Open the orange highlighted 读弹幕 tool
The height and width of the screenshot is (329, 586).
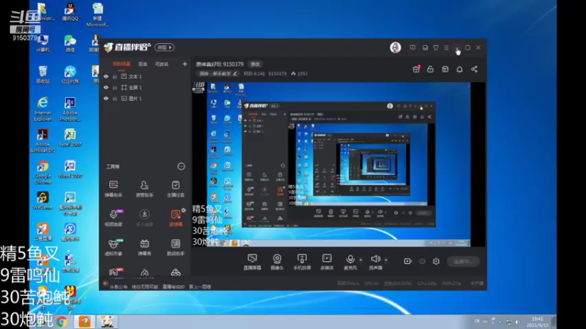coord(175,217)
